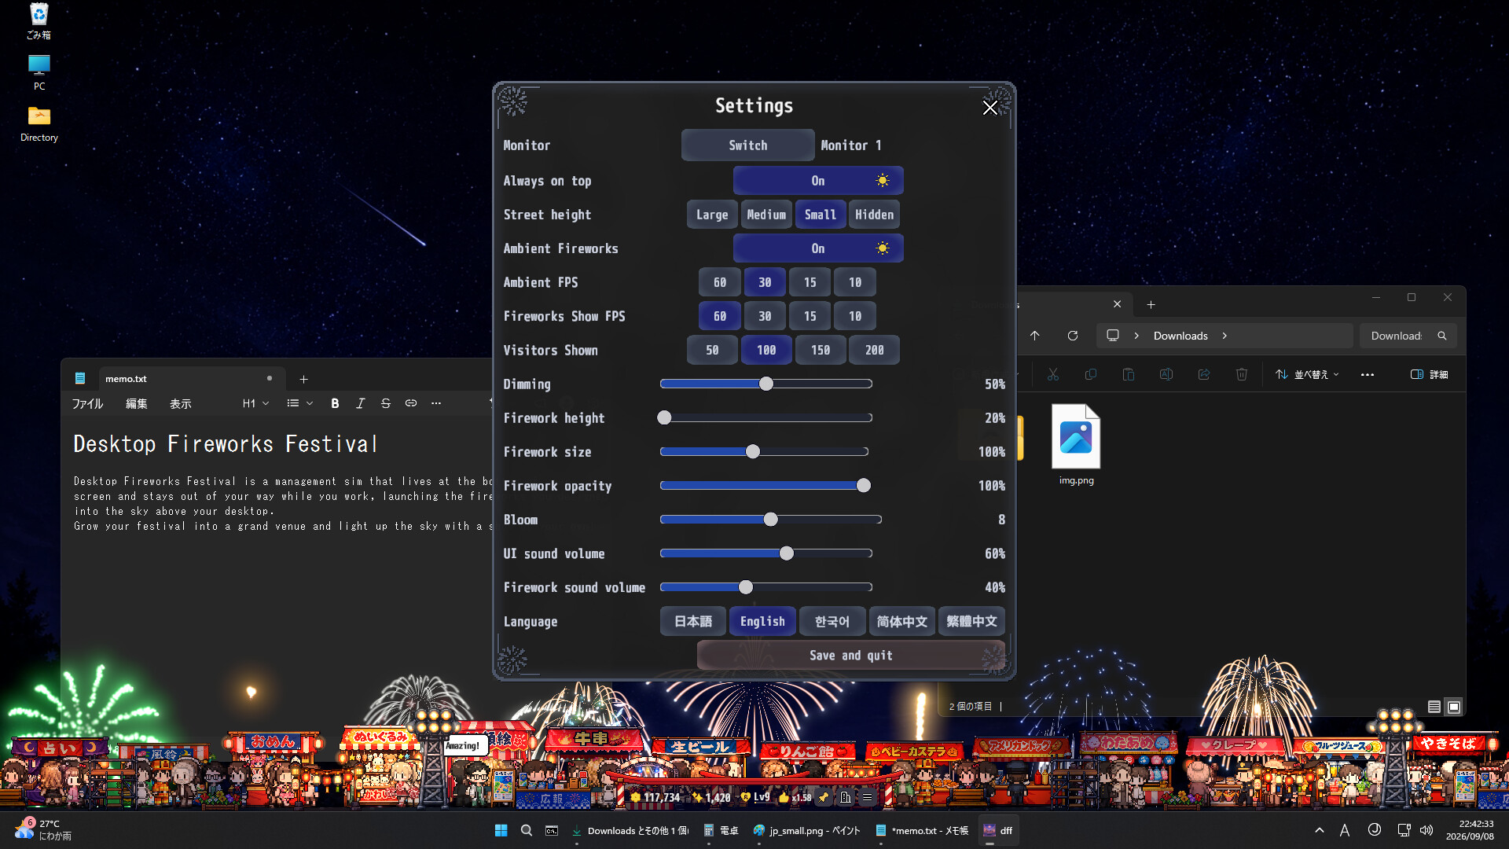
Task: Toggle bold formatting in Notepad
Action: (335, 403)
